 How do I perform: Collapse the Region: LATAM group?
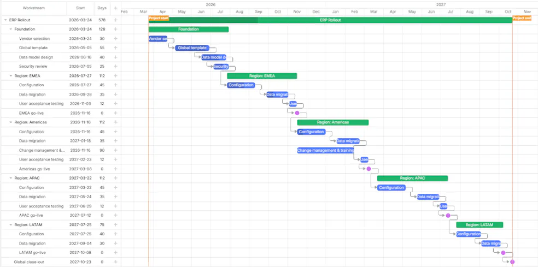(x=10, y=225)
